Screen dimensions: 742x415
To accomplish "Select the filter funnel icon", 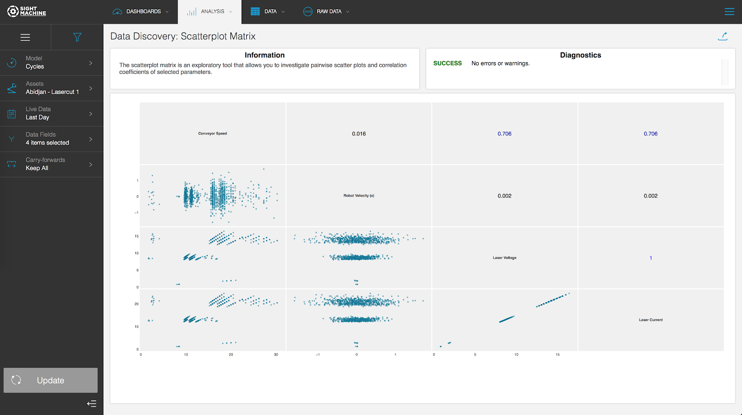I will pyautogui.click(x=77, y=38).
